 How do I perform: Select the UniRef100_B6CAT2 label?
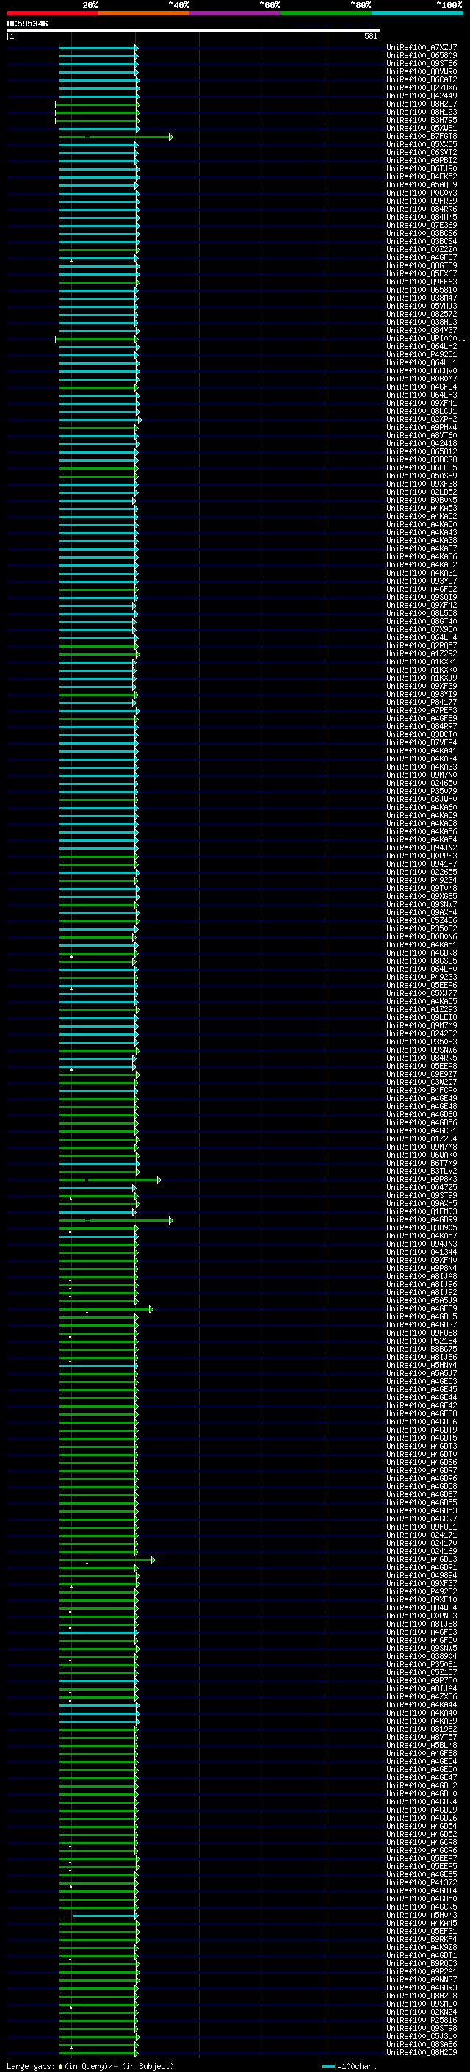[422, 79]
